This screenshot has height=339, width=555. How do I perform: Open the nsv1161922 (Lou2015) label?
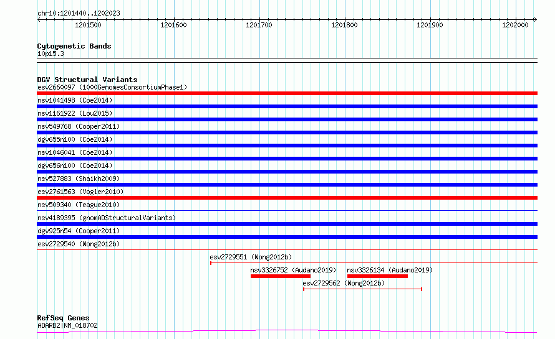click(x=75, y=113)
